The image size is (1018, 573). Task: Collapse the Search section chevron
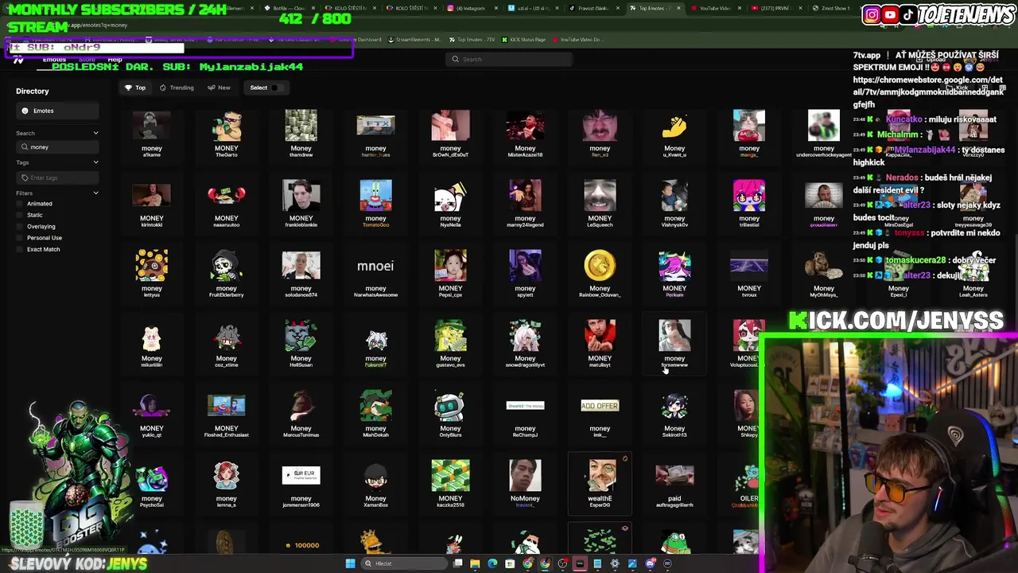coord(95,133)
